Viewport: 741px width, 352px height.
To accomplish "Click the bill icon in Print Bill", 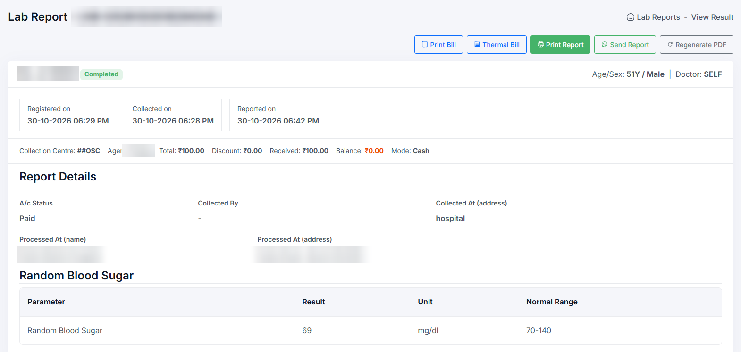I will [x=425, y=44].
